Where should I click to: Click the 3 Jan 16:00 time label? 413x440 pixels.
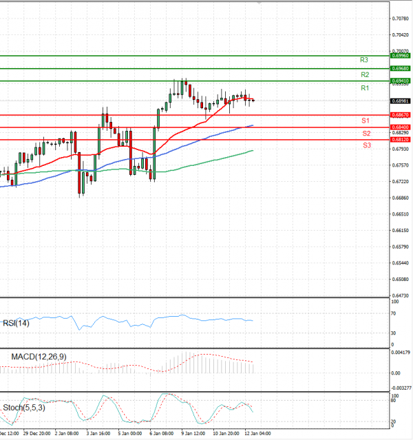(98, 434)
